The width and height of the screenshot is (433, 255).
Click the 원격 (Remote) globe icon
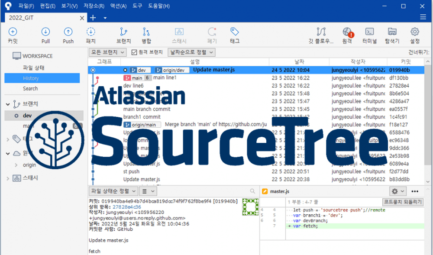348,32
